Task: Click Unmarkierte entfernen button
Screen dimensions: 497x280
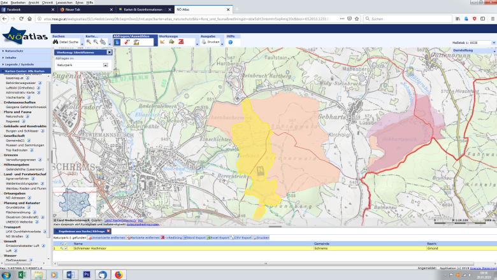Action: (x=106, y=237)
